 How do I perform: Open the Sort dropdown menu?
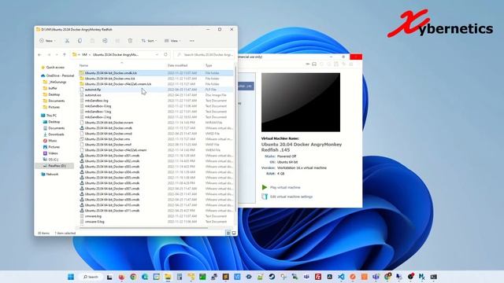pos(149,41)
